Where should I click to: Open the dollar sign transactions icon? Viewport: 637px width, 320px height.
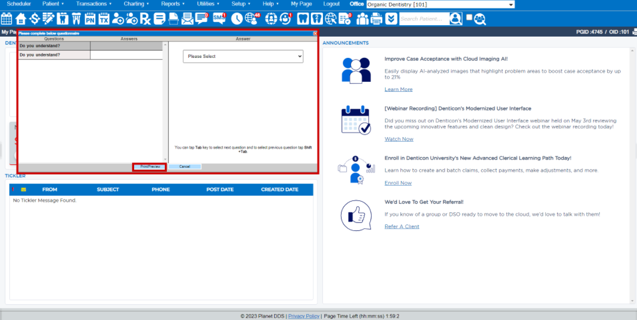[34, 19]
